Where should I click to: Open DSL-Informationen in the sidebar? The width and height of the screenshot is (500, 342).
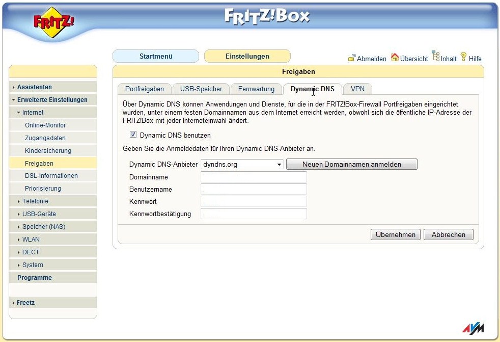[53, 176]
